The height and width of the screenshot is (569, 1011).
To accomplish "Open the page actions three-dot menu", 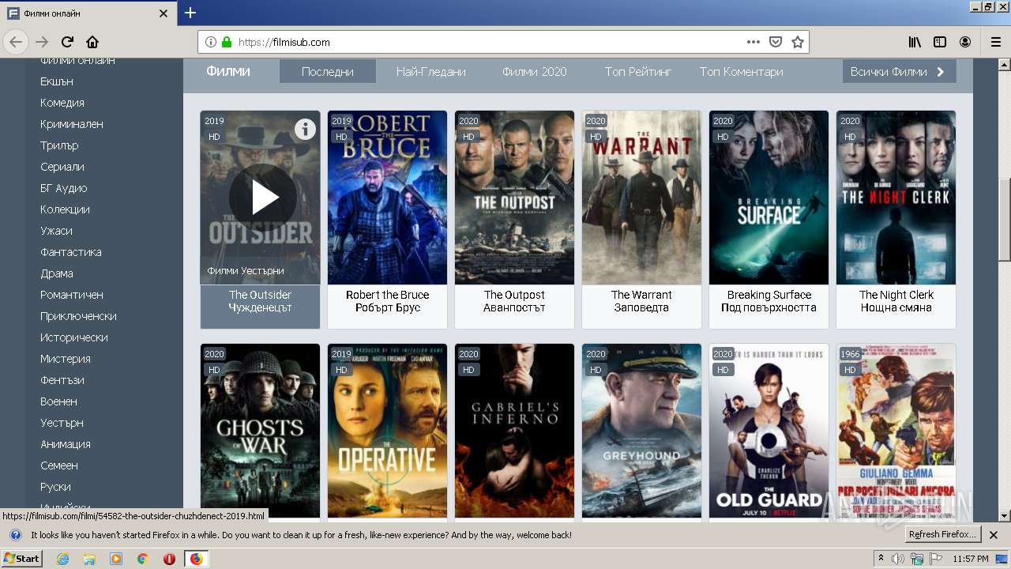I will point(754,42).
